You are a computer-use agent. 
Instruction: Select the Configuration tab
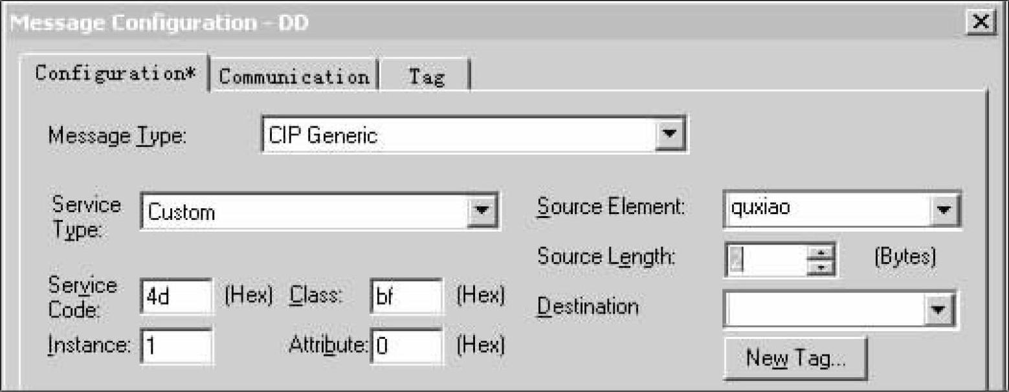[x=115, y=74]
